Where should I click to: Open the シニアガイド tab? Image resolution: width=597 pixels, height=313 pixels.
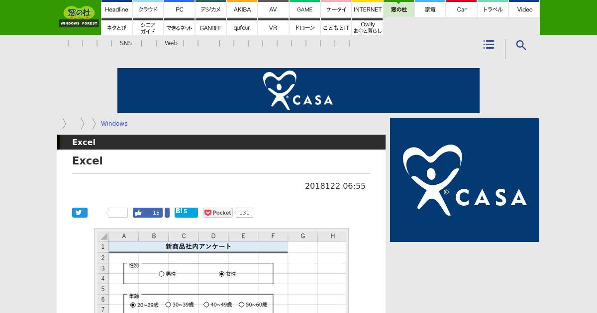point(148,27)
